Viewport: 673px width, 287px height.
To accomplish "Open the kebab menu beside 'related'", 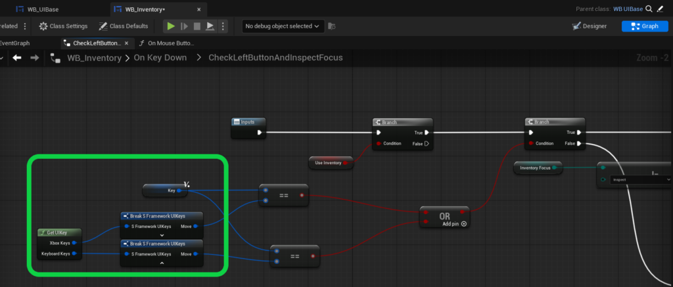I will click(24, 26).
